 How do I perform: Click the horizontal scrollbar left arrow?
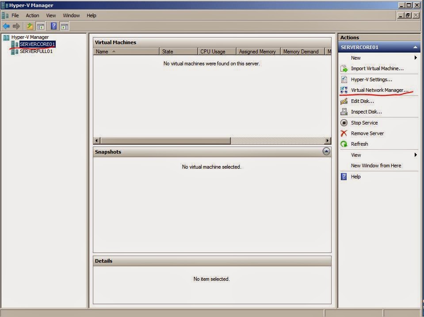pyautogui.click(x=97, y=140)
